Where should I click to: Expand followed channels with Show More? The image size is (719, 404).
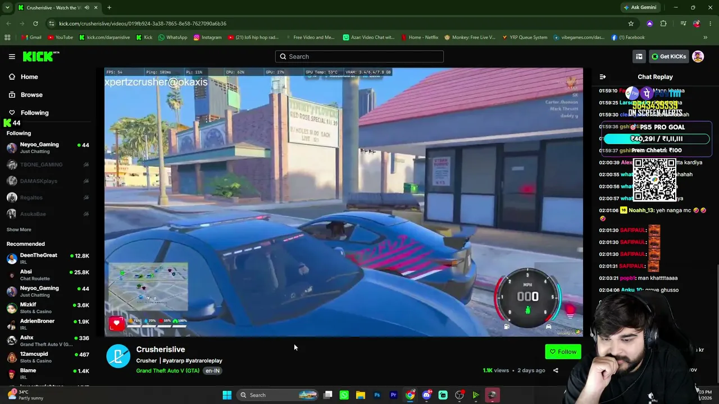pyautogui.click(x=19, y=229)
